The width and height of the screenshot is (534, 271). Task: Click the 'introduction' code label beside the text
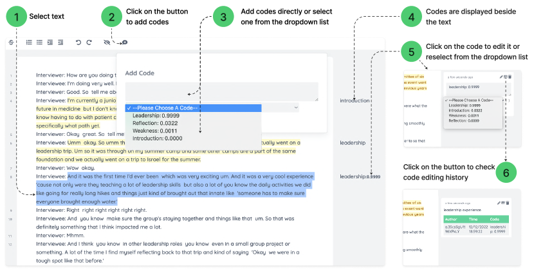(355, 101)
